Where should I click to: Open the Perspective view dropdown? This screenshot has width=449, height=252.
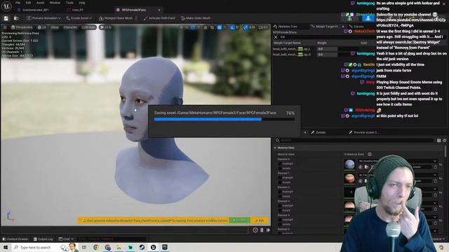click(22, 27)
